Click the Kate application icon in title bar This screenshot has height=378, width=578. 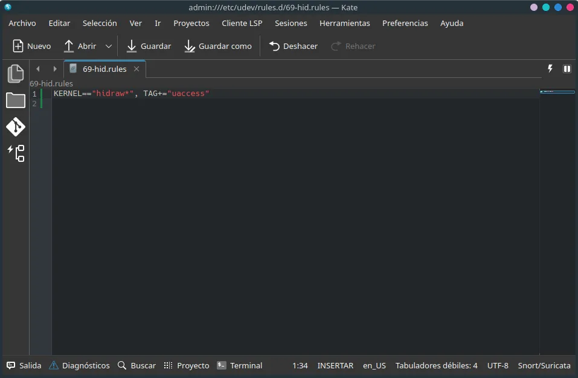click(x=8, y=7)
